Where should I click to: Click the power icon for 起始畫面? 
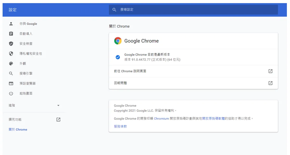11,93
